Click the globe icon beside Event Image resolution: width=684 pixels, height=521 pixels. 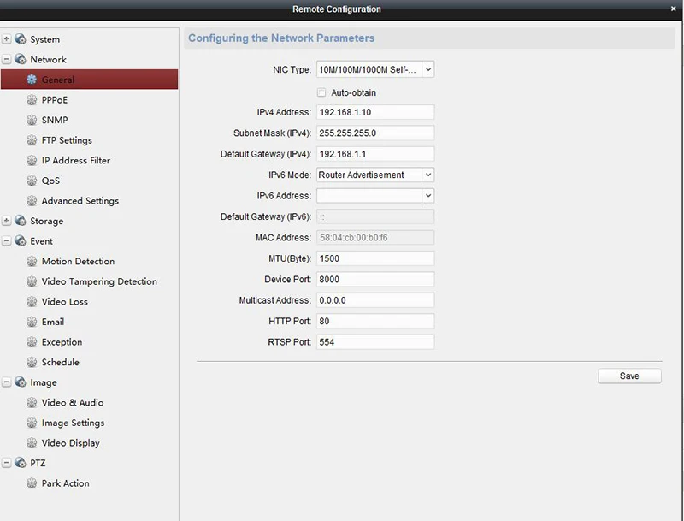point(20,241)
